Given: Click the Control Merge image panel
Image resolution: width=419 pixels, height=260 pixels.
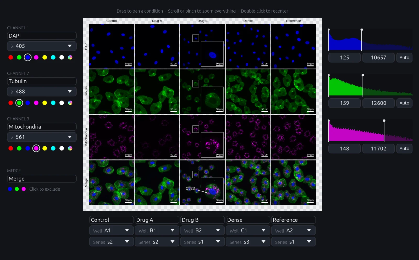Looking at the screenshot, I should point(112,183).
